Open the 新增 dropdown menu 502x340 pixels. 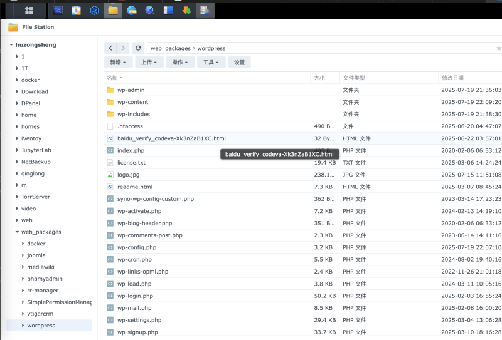coord(119,63)
